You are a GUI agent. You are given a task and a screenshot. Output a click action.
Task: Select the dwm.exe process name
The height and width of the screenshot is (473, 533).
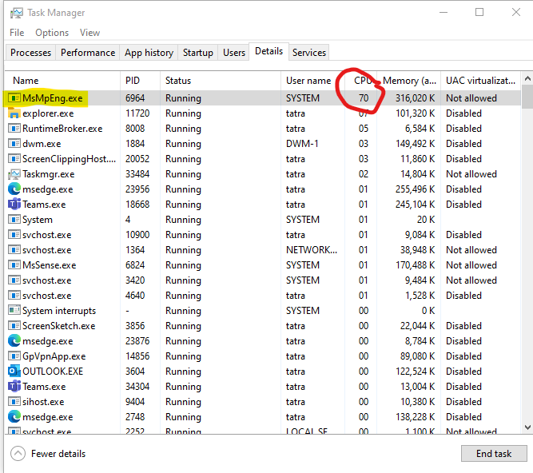(x=42, y=144)
